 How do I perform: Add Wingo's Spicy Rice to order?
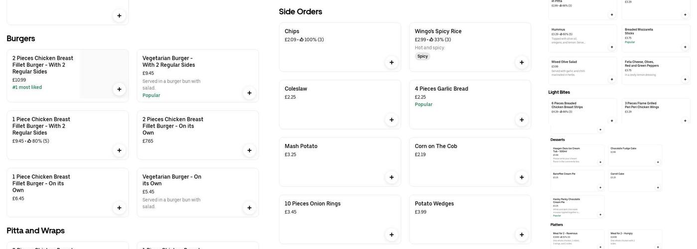coord(521,62)
